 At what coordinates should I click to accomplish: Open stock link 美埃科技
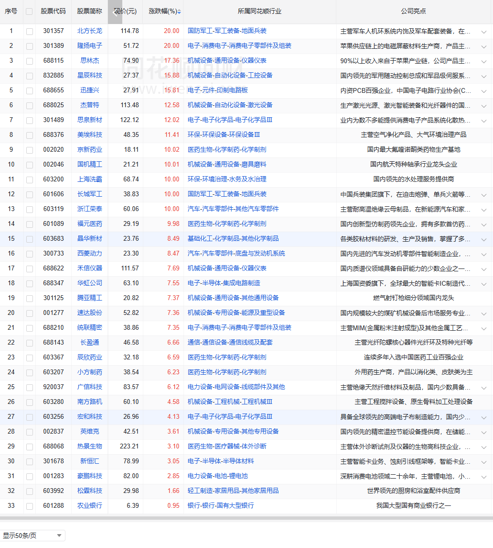90,134
